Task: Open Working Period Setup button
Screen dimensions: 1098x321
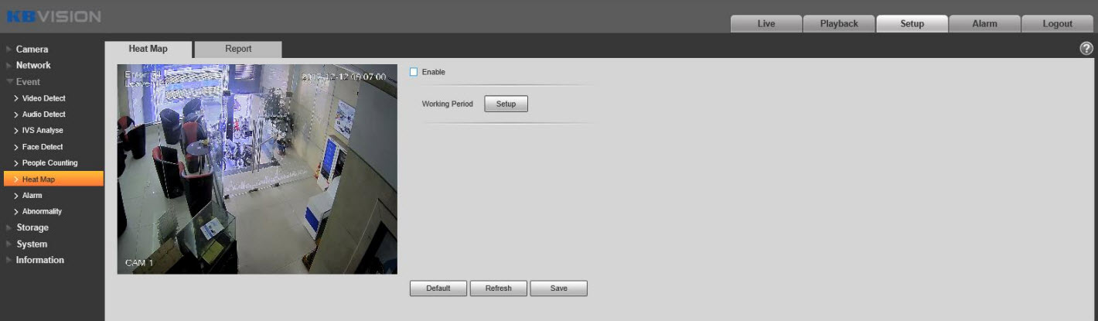Action: pyautogui.click(x=506, y=104)
